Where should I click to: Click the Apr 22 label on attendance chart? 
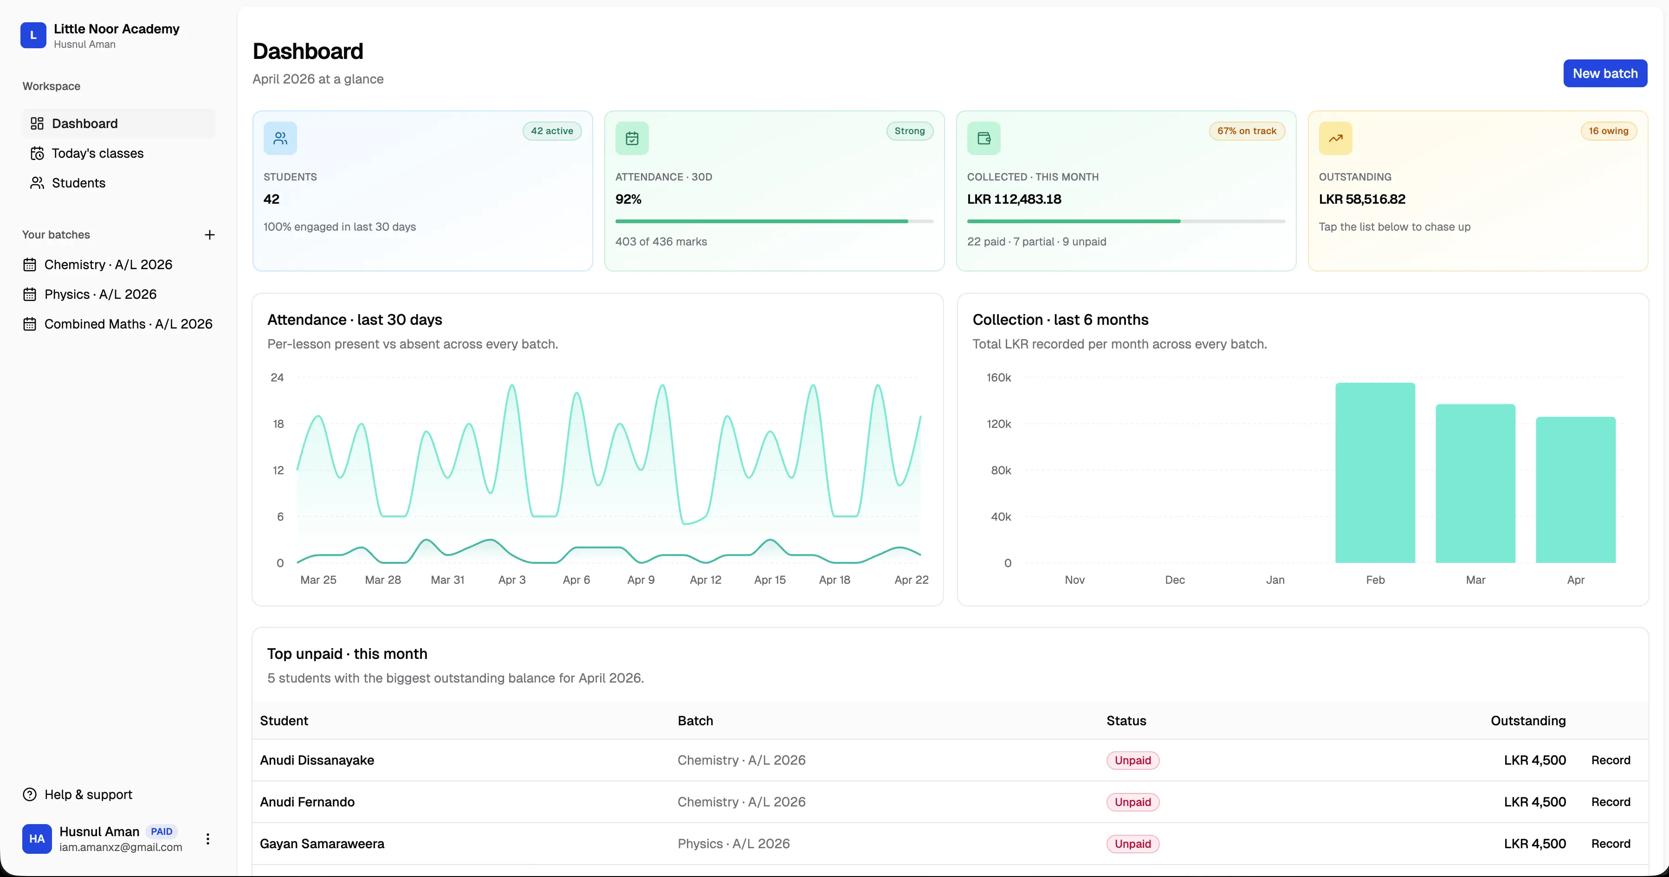coord(911,580)
